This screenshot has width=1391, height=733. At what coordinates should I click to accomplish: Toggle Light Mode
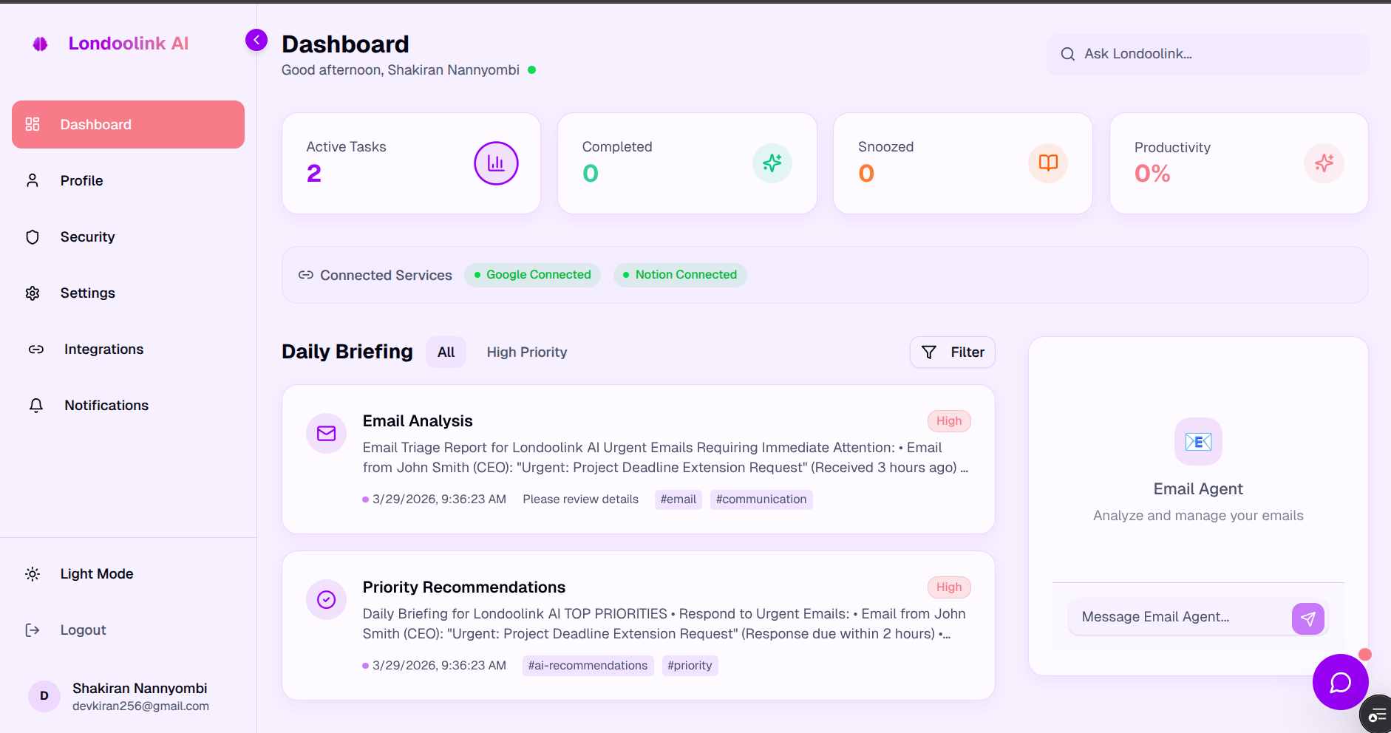128,573
